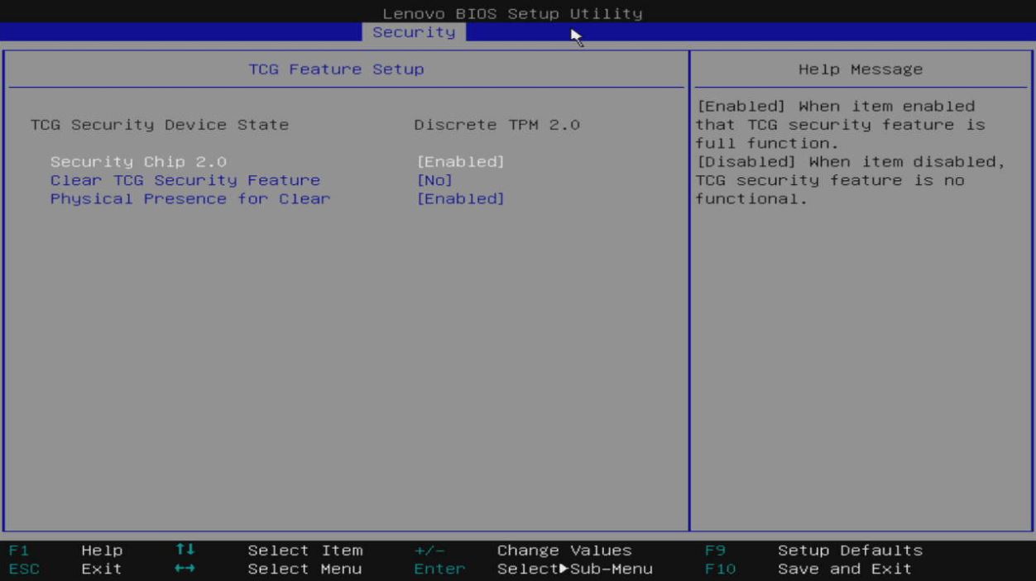Click the up-down arrows icon
Viewport: 1036px width, 581px height.
click(x=185, y=550)
